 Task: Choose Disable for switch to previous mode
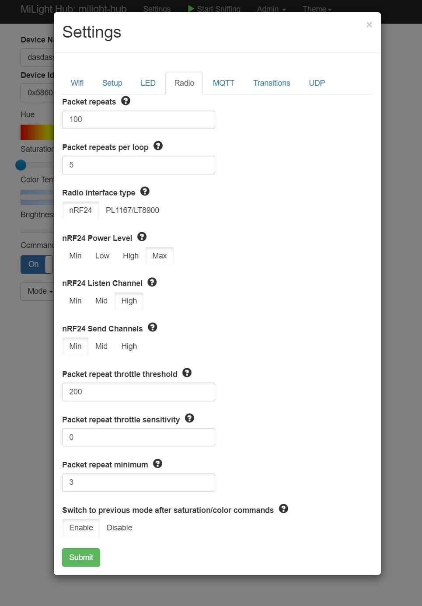point(119,528)
